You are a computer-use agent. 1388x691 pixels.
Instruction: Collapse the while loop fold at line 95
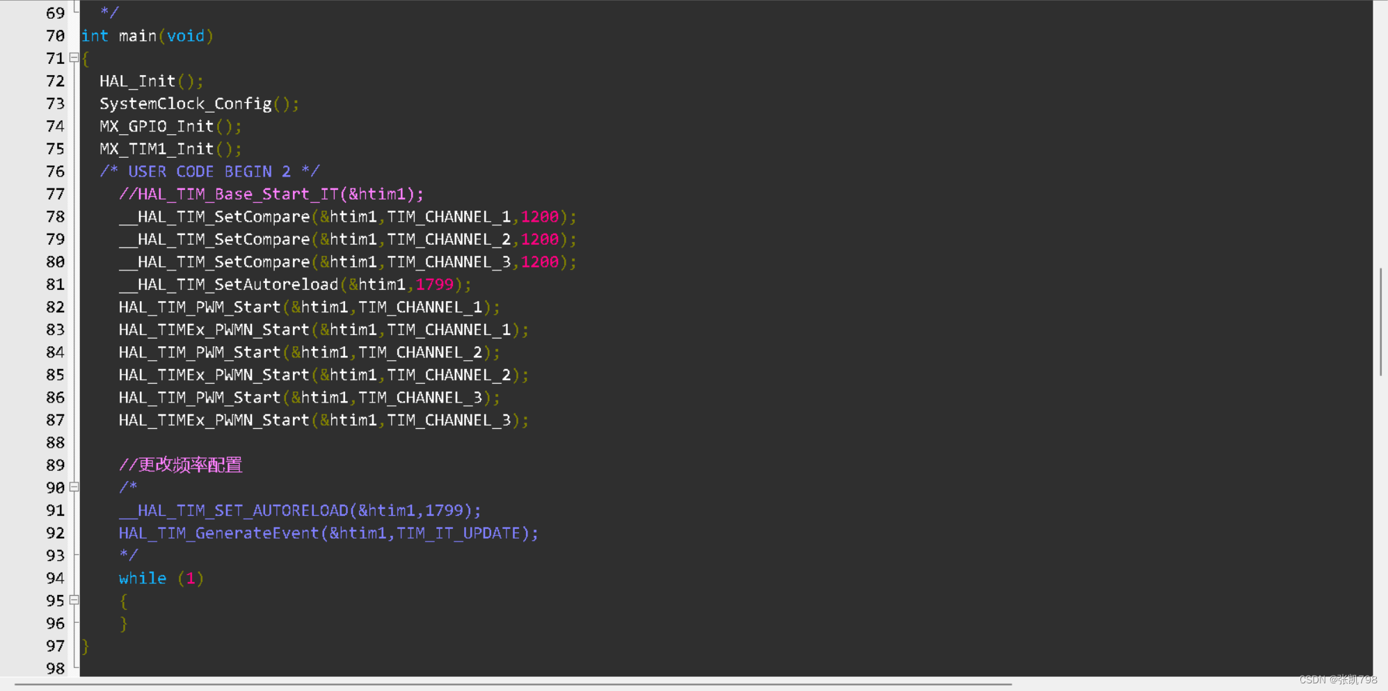pyautogui.click(x=74, y=600)
